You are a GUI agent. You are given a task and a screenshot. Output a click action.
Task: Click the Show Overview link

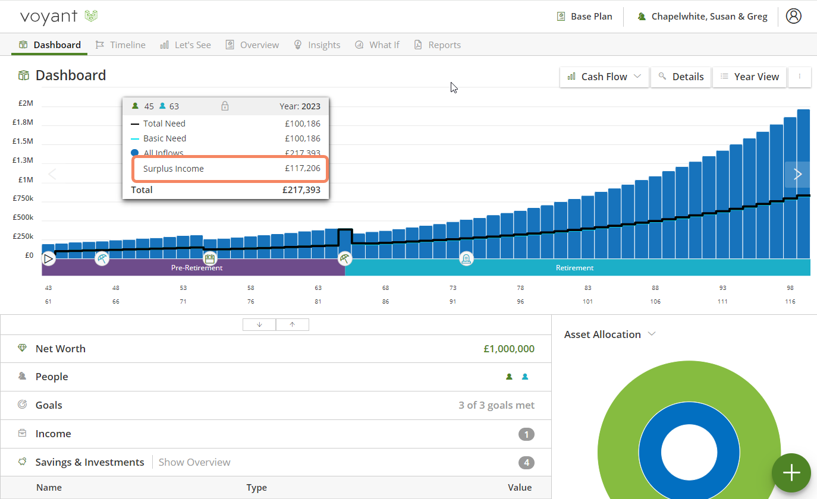pyautogui.click(x=194, y=462)
